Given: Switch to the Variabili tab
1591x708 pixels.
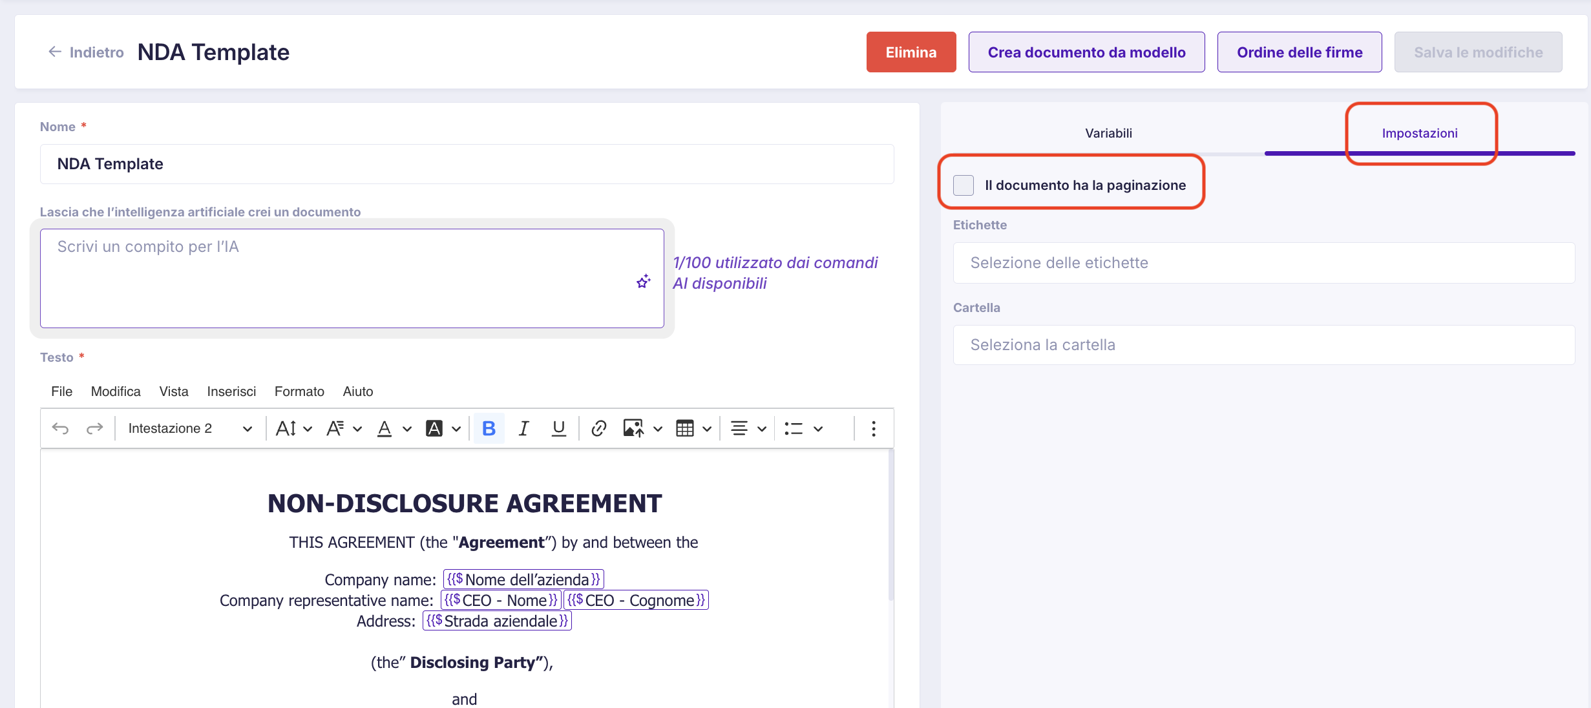Looking at the screenshot, I should coord(1108,133).
